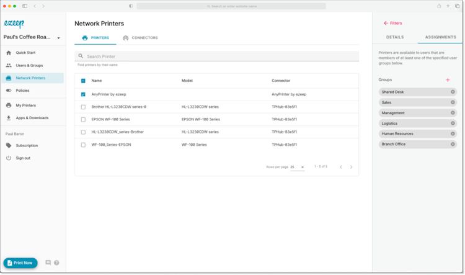Screen dimensions: 465x275
Task: Click the ezeep logo
Action: point(14,24)
